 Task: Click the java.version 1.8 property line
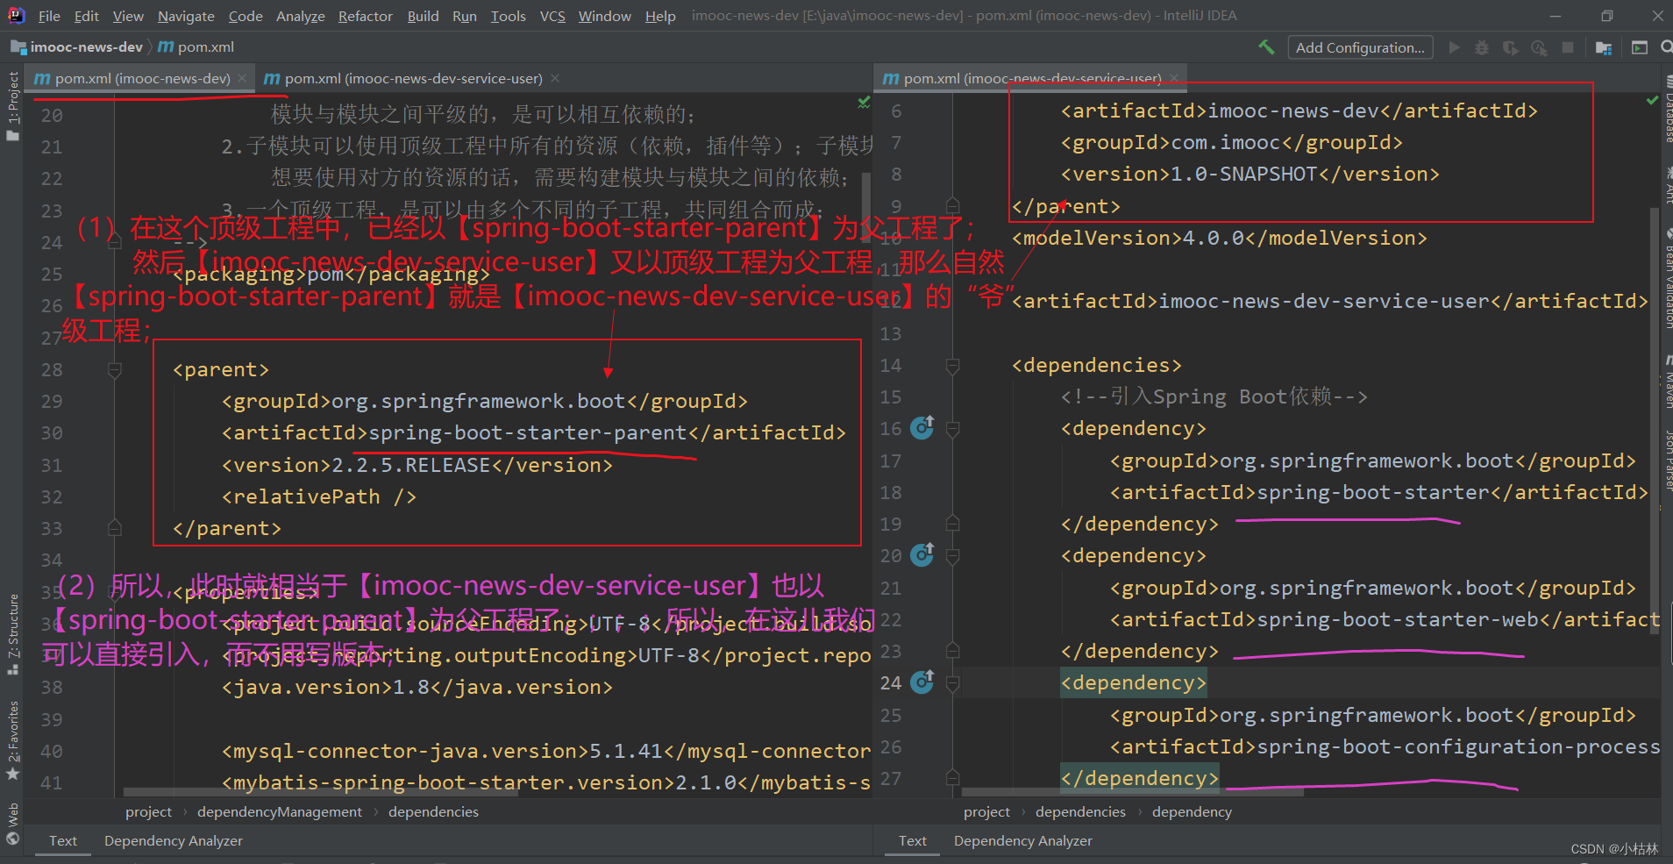pyautogui.click(x=417, y=688)
